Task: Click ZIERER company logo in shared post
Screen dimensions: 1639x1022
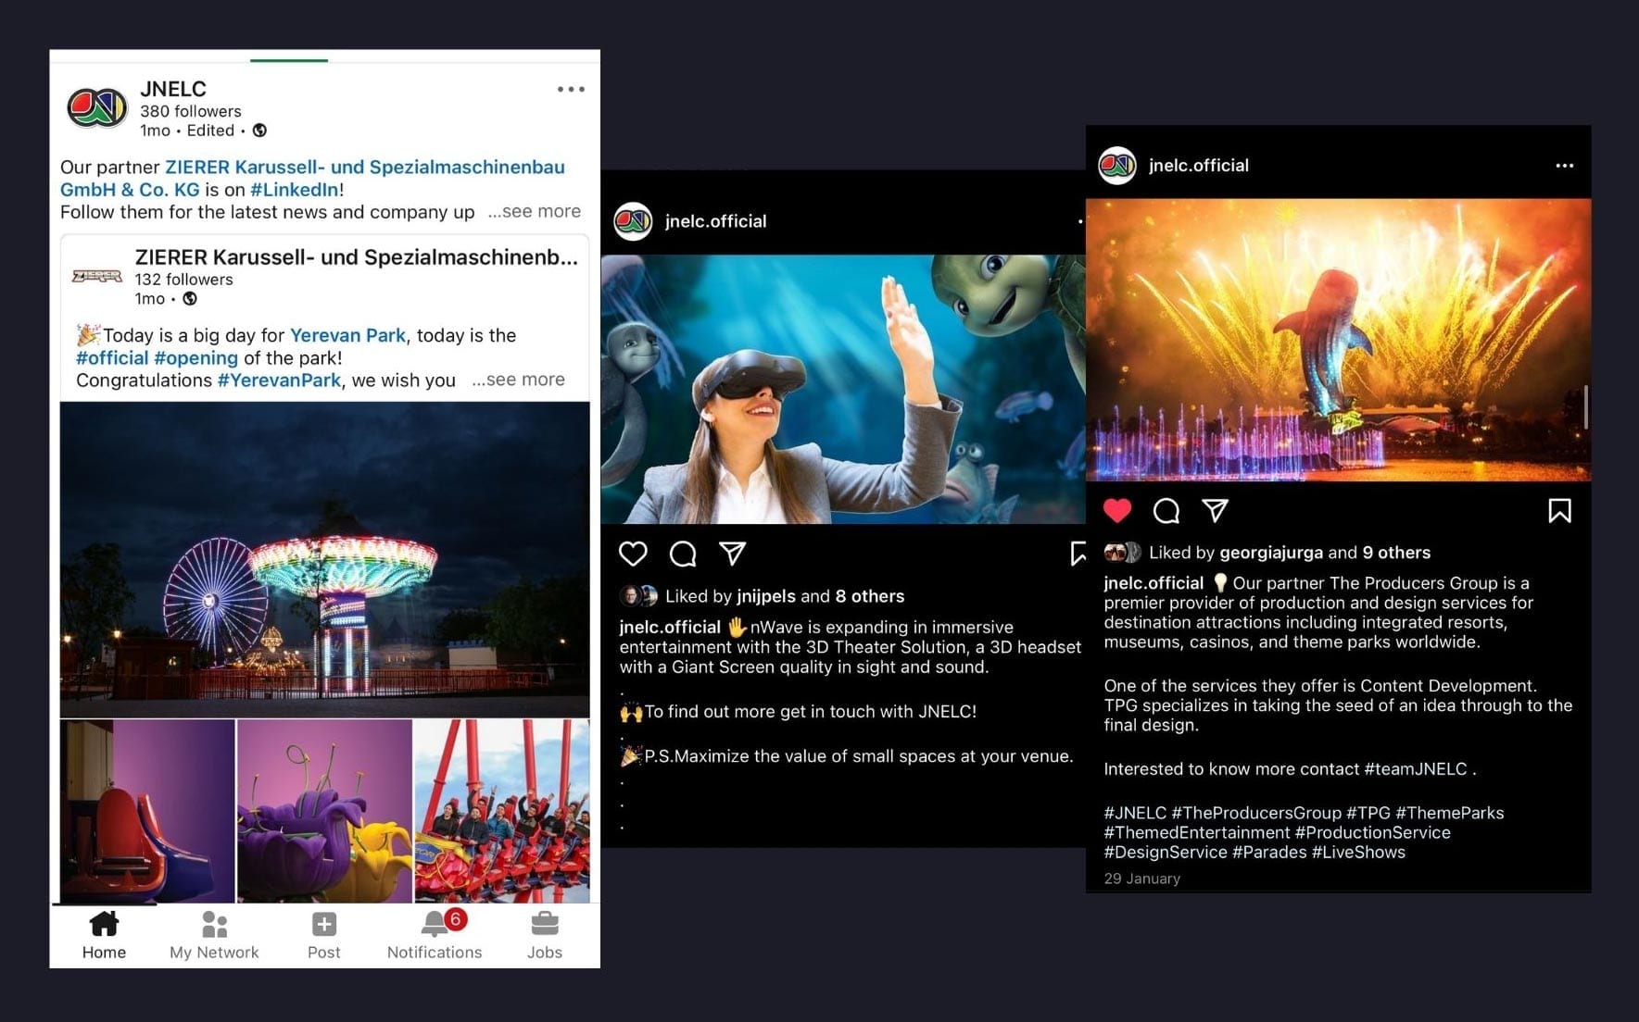Action: [x=97, y=276]
